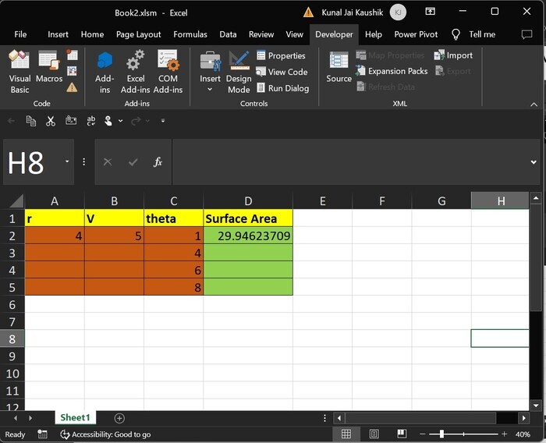Click the Insert Function fx icon
This screenshot has height=443, width=546.
click(158, 162)
